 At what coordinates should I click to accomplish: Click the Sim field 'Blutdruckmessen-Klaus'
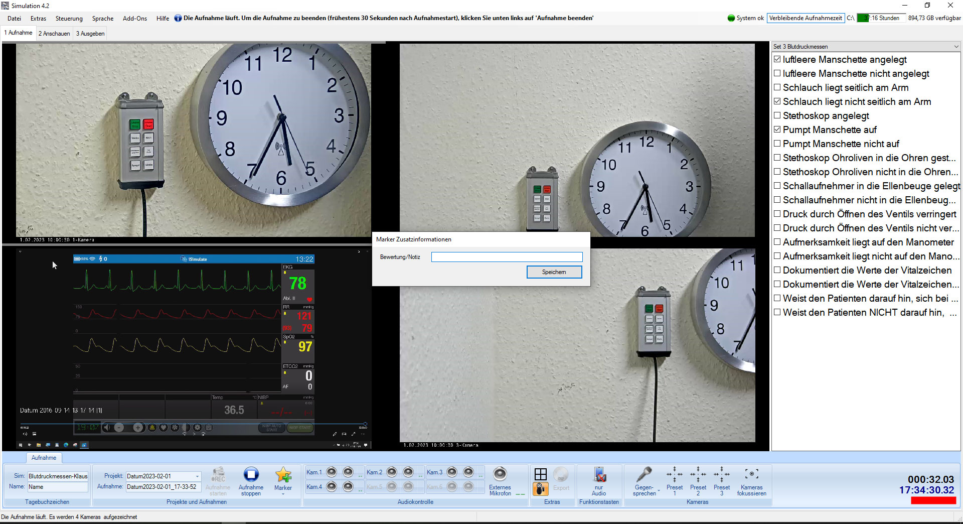pyautogui.click(x=58, y=476)
